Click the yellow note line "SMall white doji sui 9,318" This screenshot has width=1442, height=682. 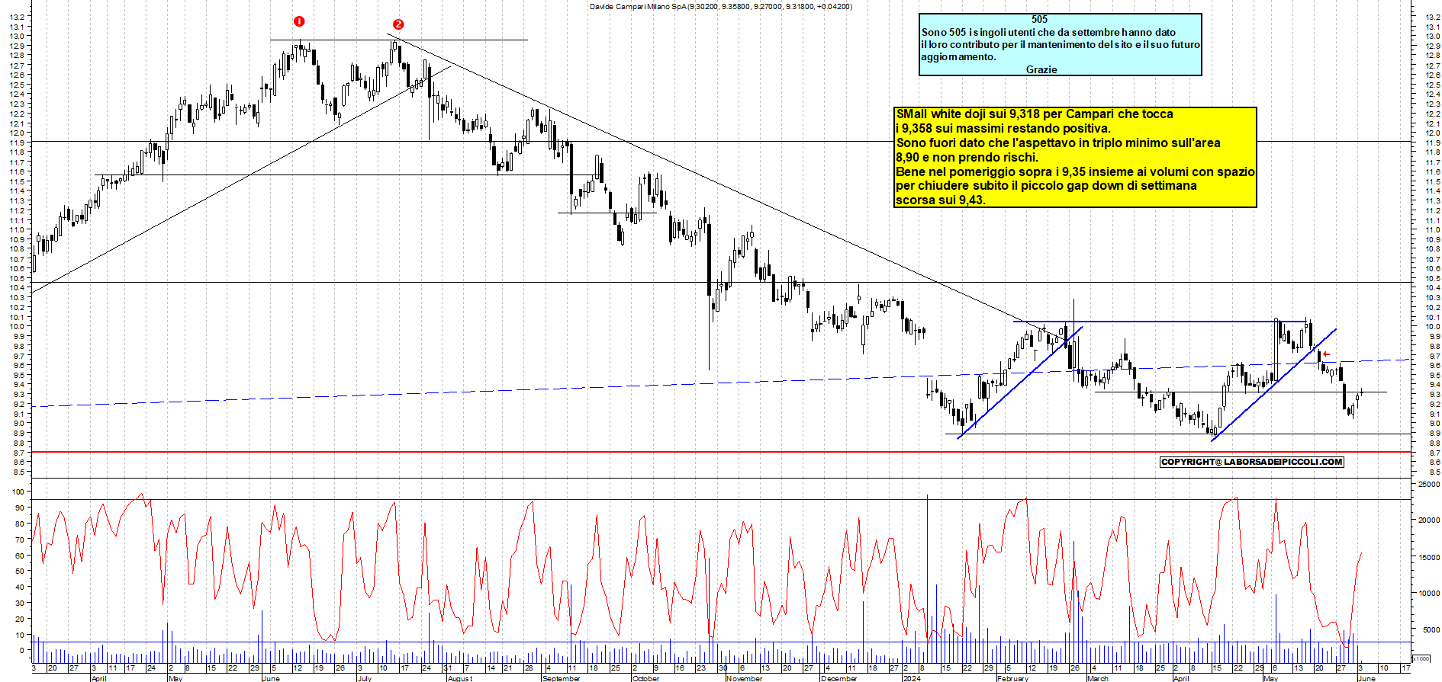[x=1035, y=114]
